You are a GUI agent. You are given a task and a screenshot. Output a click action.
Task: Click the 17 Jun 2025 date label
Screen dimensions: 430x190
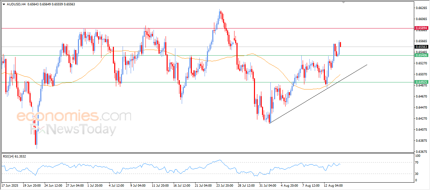pyautogui.click(x=9, y=185)
